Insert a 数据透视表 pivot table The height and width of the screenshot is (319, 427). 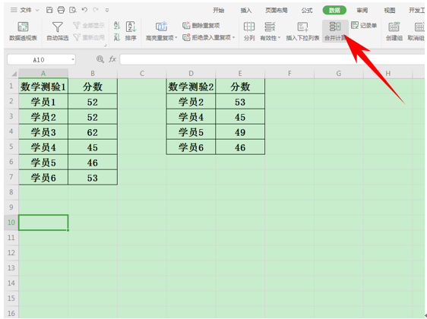[x=23, y=31]
